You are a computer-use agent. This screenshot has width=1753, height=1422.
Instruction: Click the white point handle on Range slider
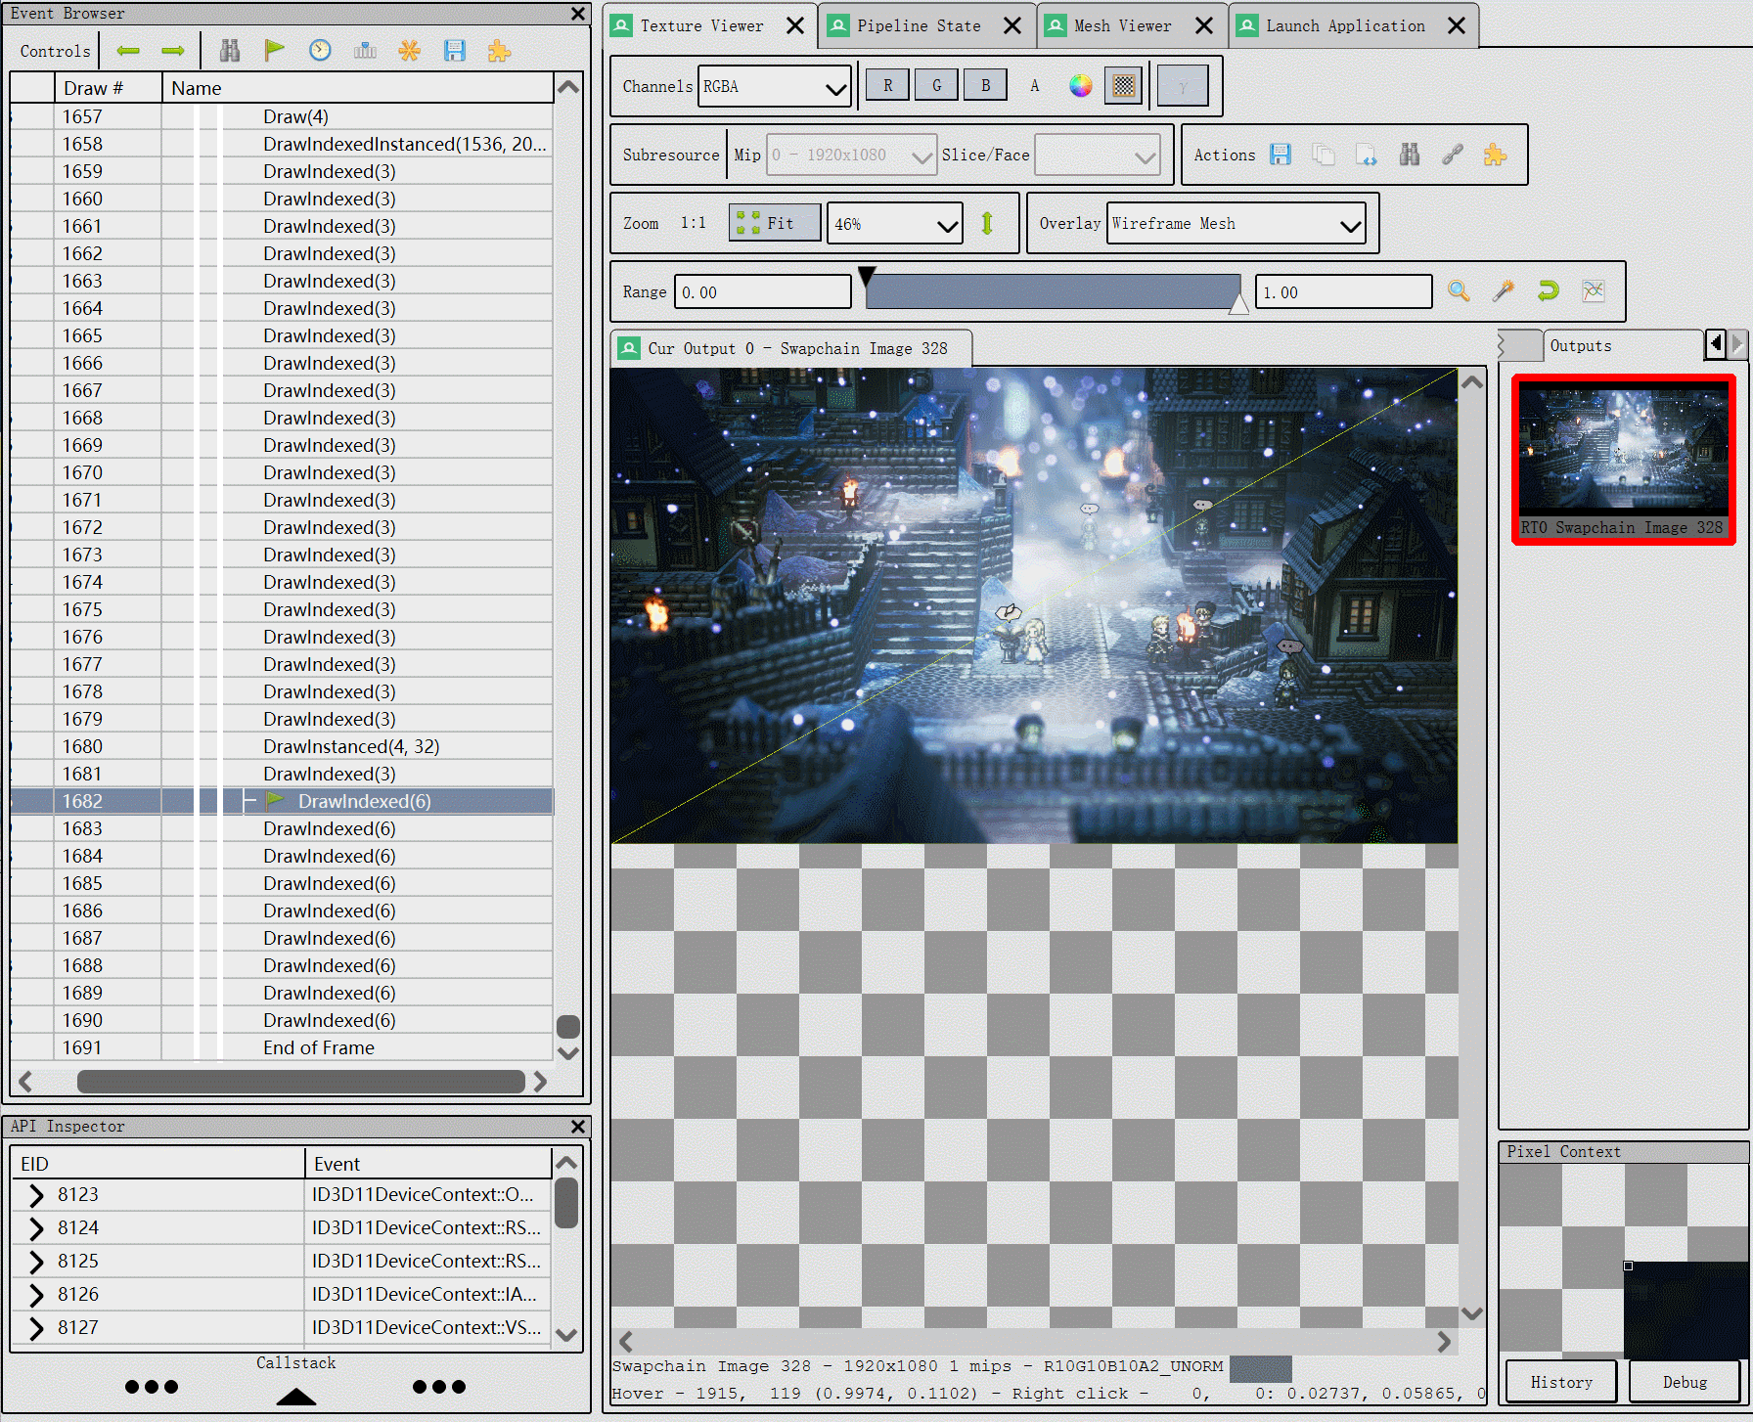(x=1238, y=304)
